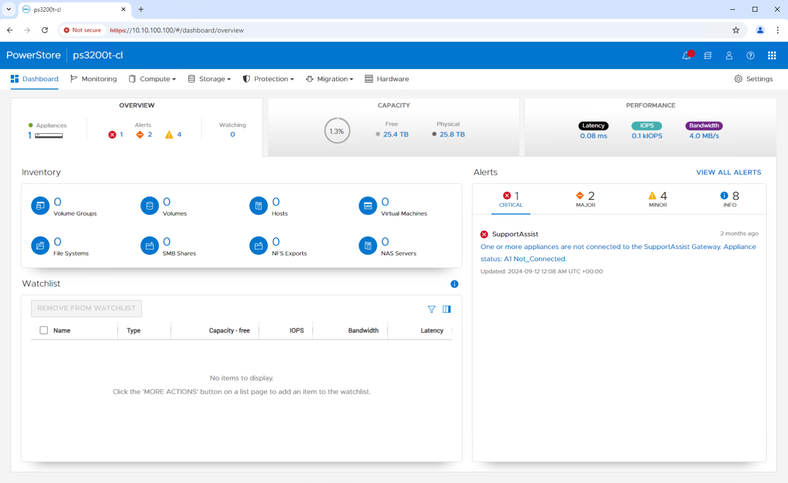Select the MAJOR alerts tab

coord(585,199)
